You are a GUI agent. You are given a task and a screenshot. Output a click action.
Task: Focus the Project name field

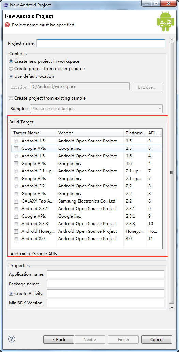tap(101, 43)
